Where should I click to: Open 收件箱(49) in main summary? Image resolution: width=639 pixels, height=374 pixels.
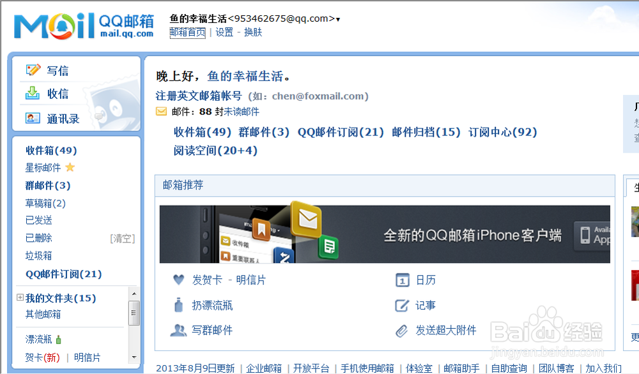[x=203, y=132]
